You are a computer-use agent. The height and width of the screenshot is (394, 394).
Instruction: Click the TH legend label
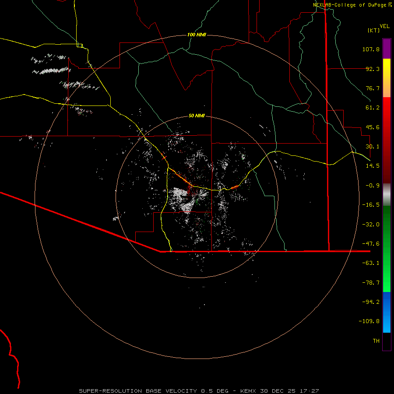(x=376, y=341)
